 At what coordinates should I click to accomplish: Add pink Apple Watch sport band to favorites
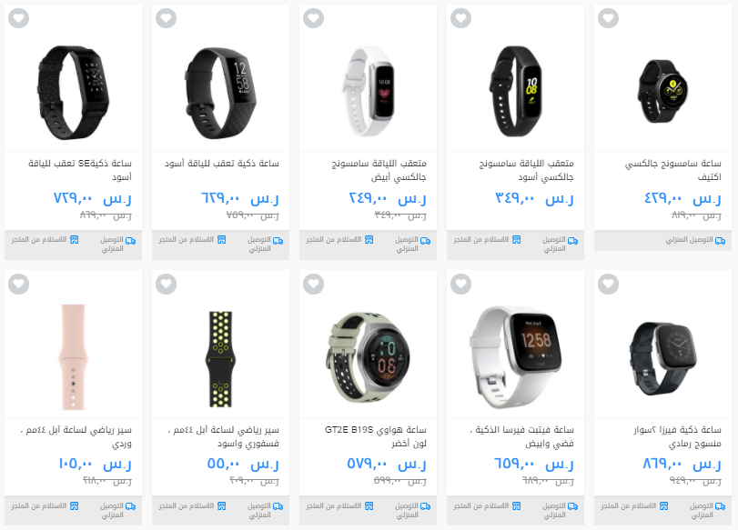[19, 284]
